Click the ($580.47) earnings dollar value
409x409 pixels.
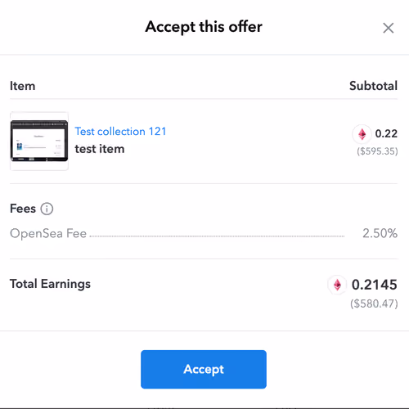(x=374, y=303)
